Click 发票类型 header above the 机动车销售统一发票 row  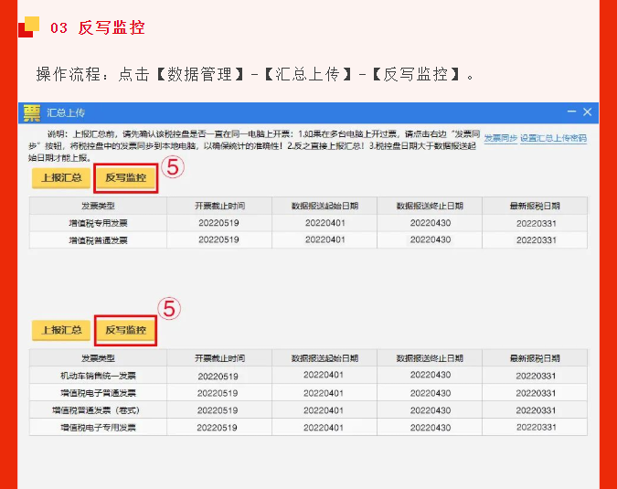[98, 358]
